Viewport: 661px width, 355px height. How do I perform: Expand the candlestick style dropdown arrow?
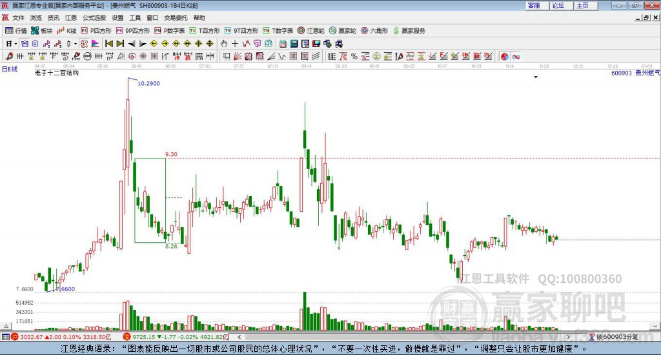point(76,44)
